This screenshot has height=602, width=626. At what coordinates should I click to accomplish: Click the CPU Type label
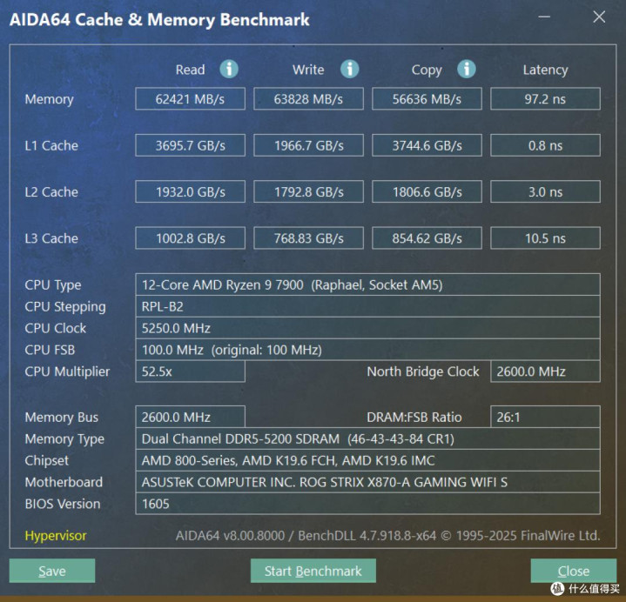53,285
